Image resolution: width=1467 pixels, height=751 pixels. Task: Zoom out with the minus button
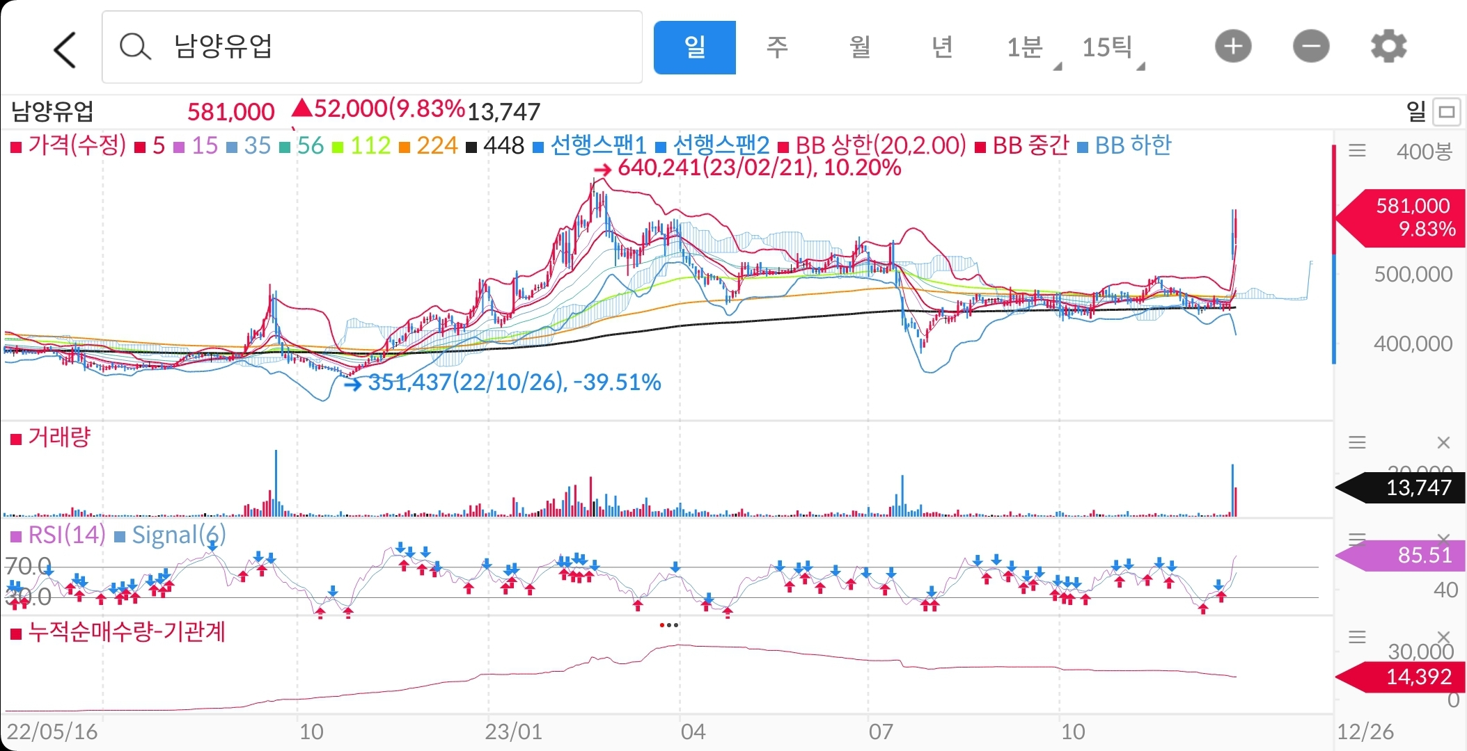click(1311, 47)
